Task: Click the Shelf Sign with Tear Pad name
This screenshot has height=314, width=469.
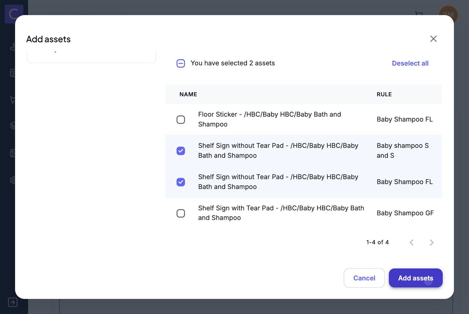Action: tap(281, 213)
